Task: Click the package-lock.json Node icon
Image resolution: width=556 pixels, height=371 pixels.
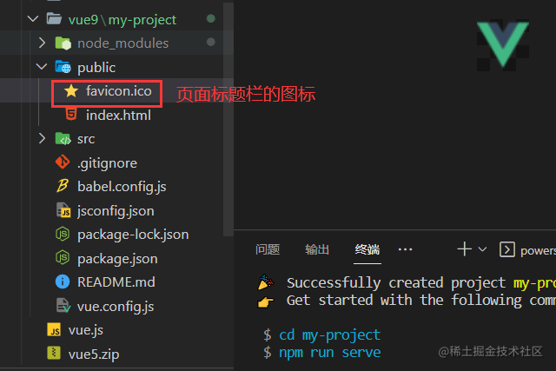Action: click(63, 234)
